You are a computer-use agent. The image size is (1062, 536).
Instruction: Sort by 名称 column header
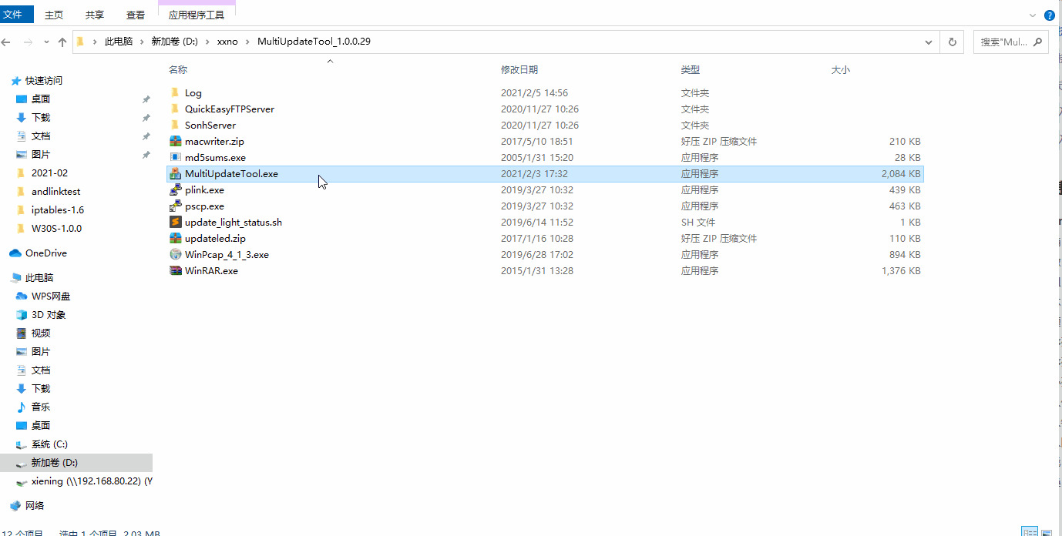[178, 70]
